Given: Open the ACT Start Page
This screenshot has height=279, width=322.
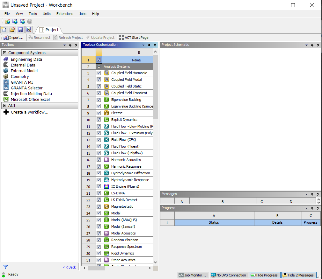Looking at the screenshot, I should click(134, 38).
